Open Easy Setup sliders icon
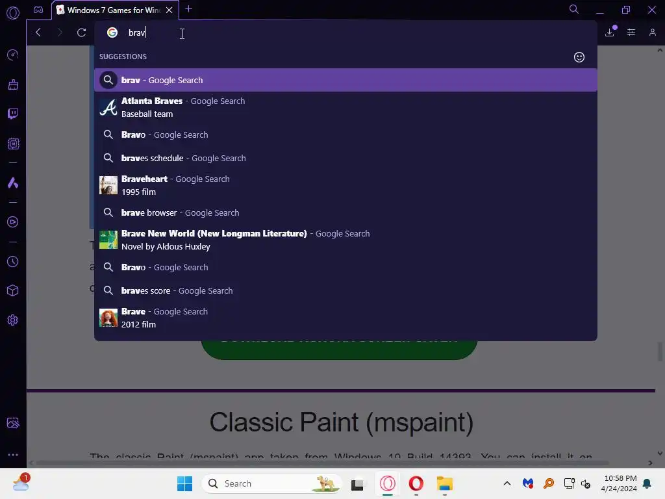This screenshot has width=665, height=499. coord(631,32)
